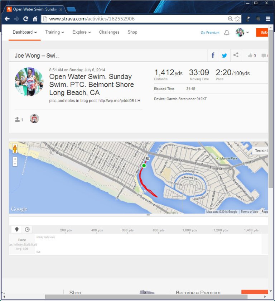Viewport: 275px width, 301px height.
Task: Open the Chrome hamburger menu
Action: coord(268,19)
